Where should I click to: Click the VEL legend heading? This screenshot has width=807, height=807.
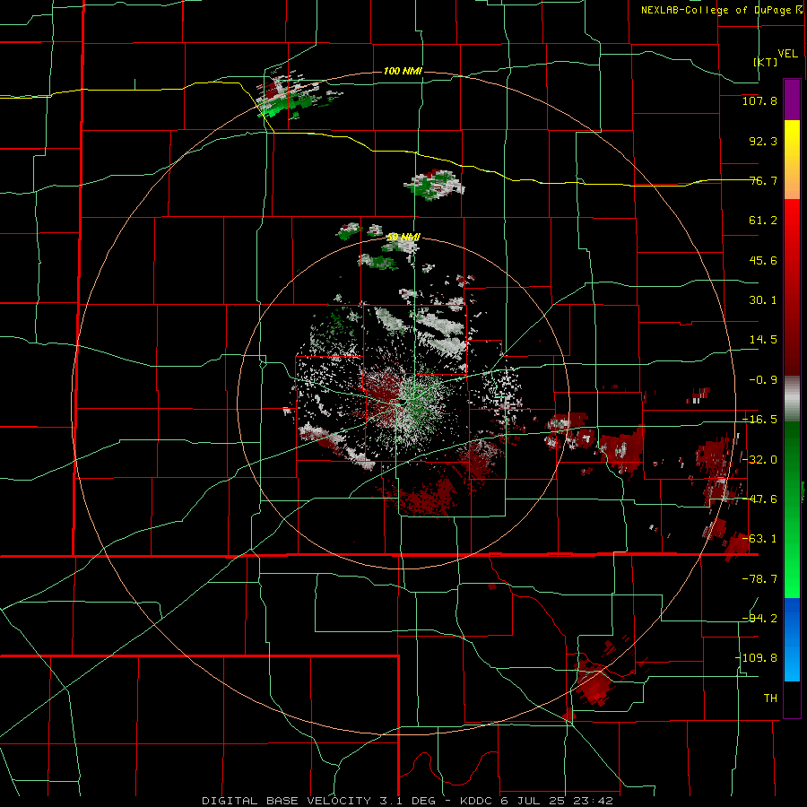787,54
